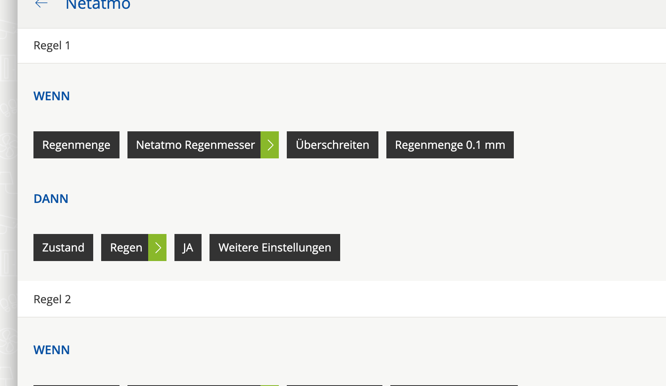
Task: Click the Regen state button
Action: pos(125,248)
